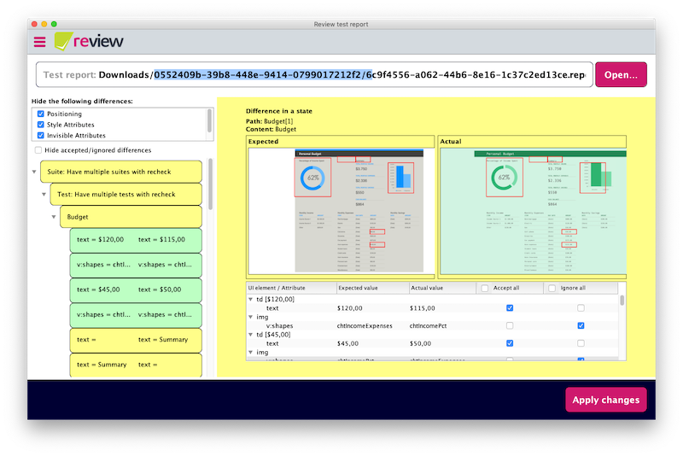Enable Hide accepted/ignored differences
Viewport: 683px width, 456px height.
38,150
